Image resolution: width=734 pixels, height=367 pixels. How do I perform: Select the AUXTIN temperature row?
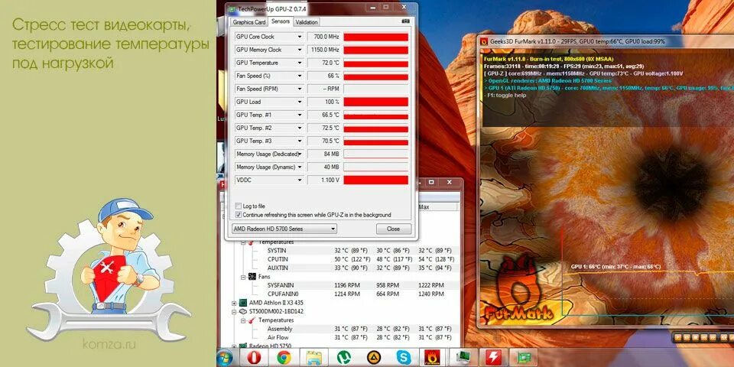[x=360, y=268]
